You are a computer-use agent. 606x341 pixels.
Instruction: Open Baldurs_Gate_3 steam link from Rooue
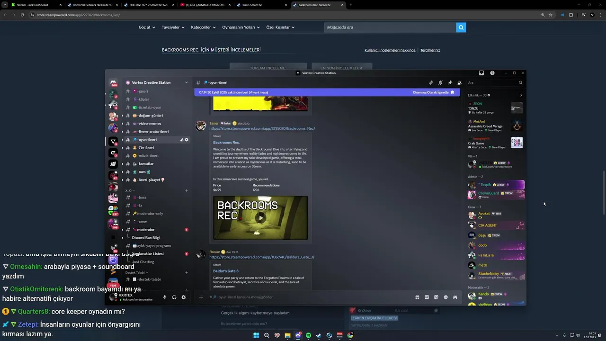click(x=262, y=257)
